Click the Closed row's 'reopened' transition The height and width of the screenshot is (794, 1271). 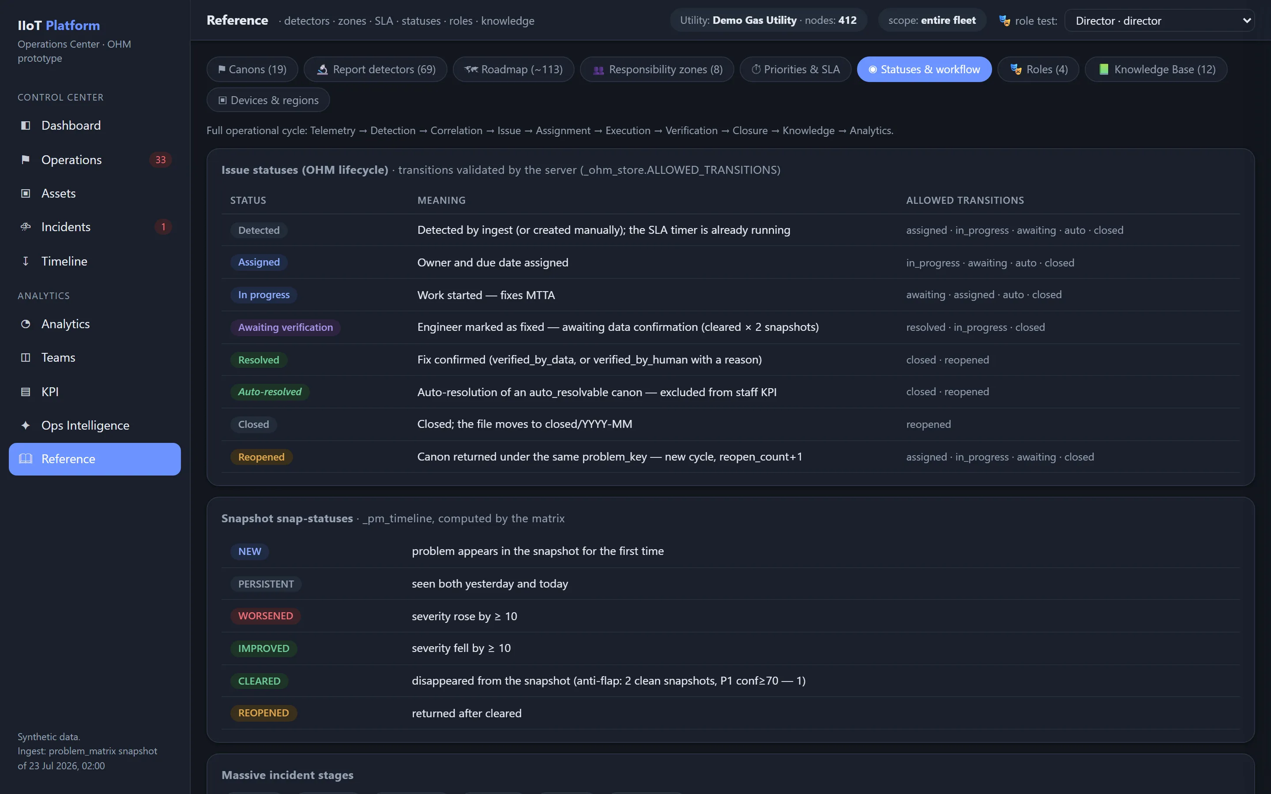(x=928, y=424)
